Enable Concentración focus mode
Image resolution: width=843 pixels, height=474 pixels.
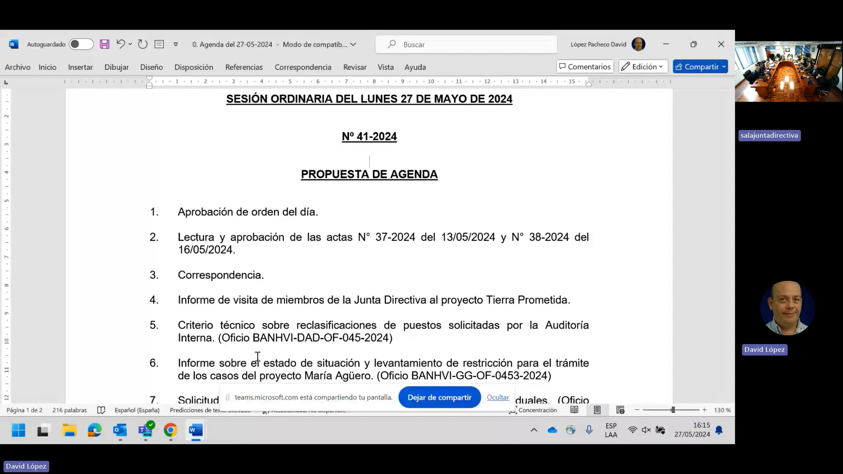point(533,410)
